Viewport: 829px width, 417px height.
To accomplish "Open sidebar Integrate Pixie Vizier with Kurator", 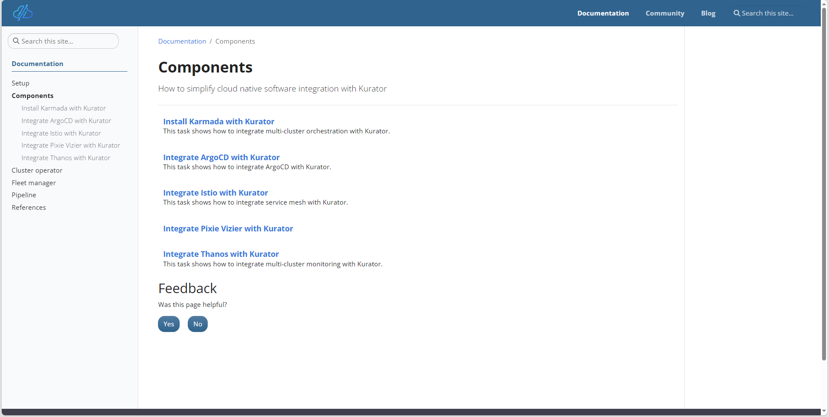I will [71, 145].
